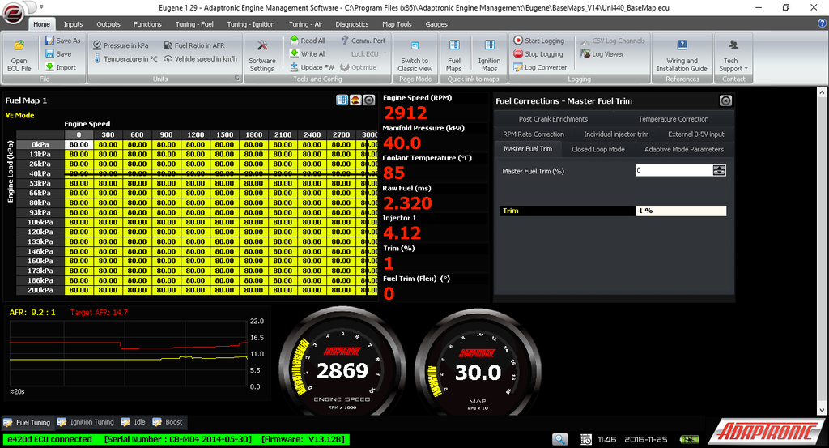The image size is (829, 448).
Task: Select the Post Crank Enrichments tab
Action: 553,119
